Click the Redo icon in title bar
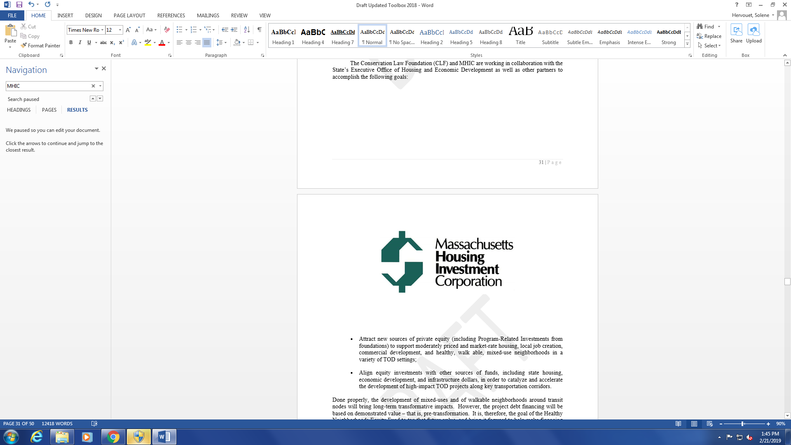Viewport: 791px width, 445px height. point(47,5)
